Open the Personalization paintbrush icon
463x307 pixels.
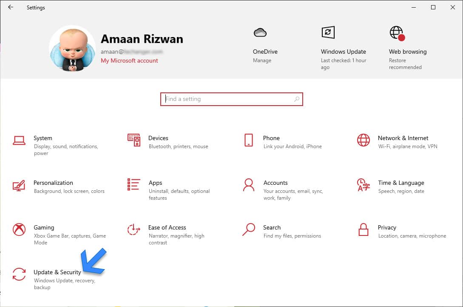coord(19,185)
